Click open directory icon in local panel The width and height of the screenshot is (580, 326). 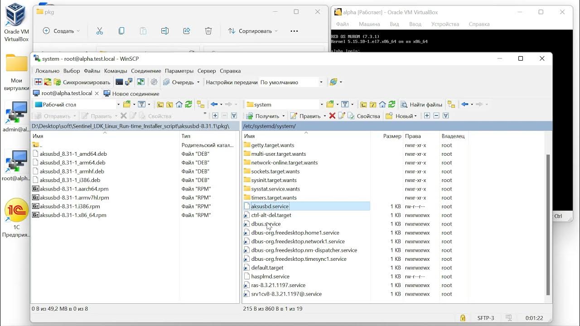[127, 105]
